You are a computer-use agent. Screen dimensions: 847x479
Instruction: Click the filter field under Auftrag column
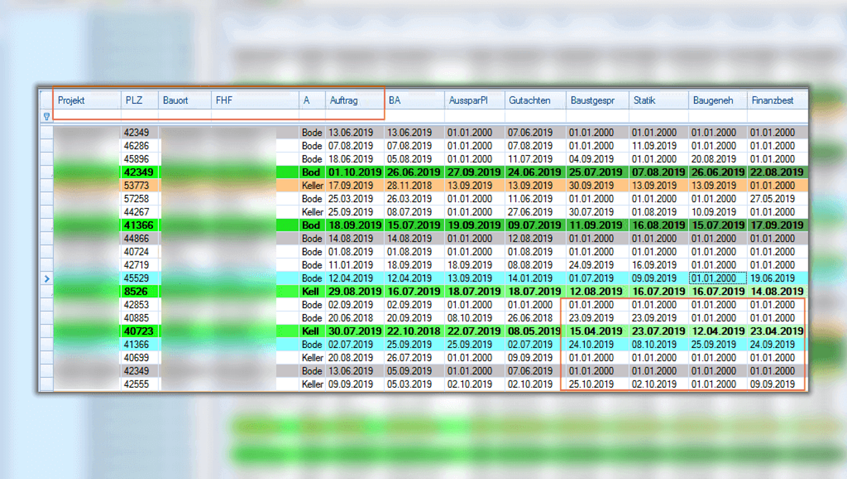click(354, 116)
